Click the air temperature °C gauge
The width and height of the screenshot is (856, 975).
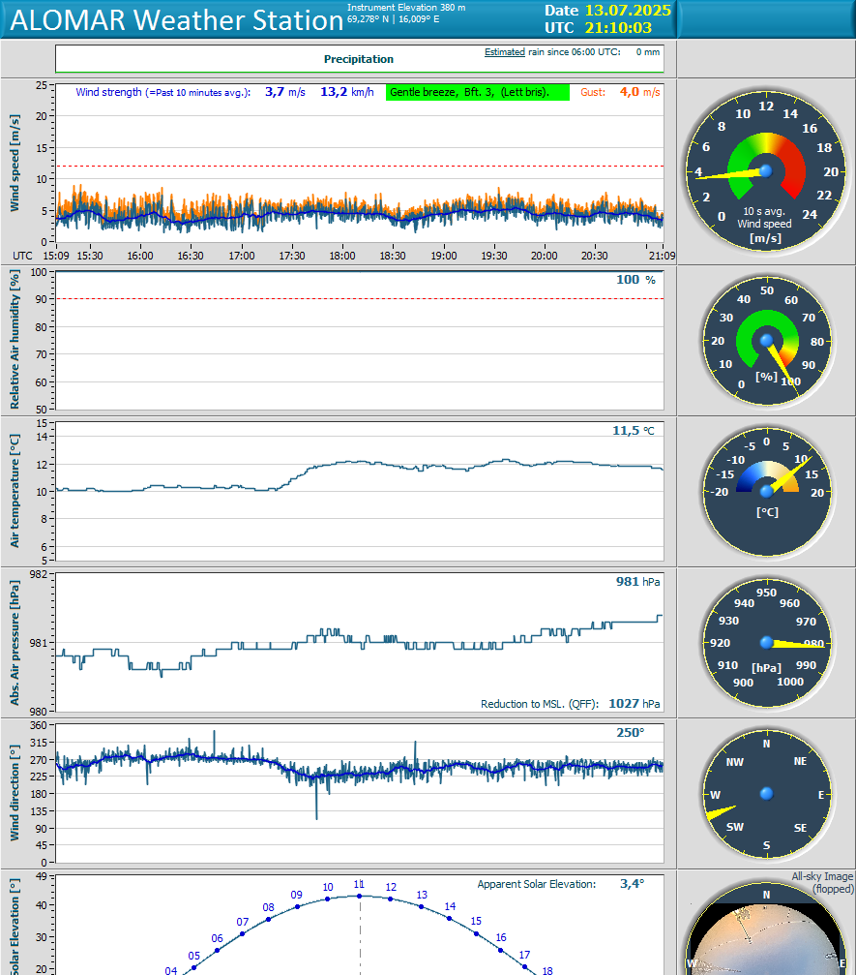(767, 491)
